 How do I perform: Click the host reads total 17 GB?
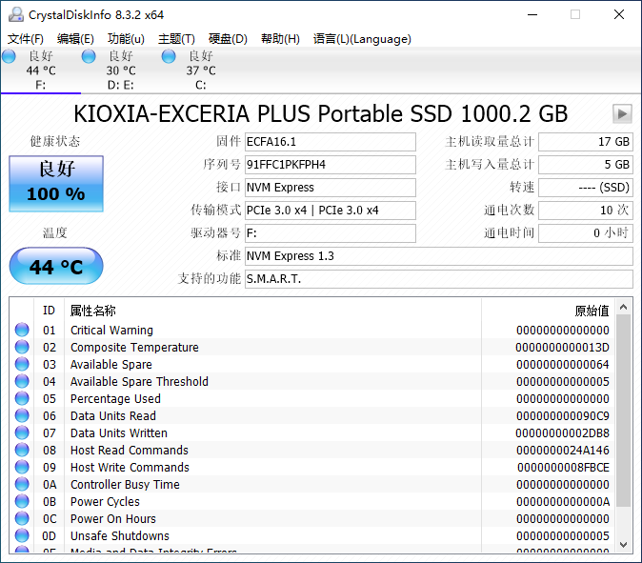[586, 142]
